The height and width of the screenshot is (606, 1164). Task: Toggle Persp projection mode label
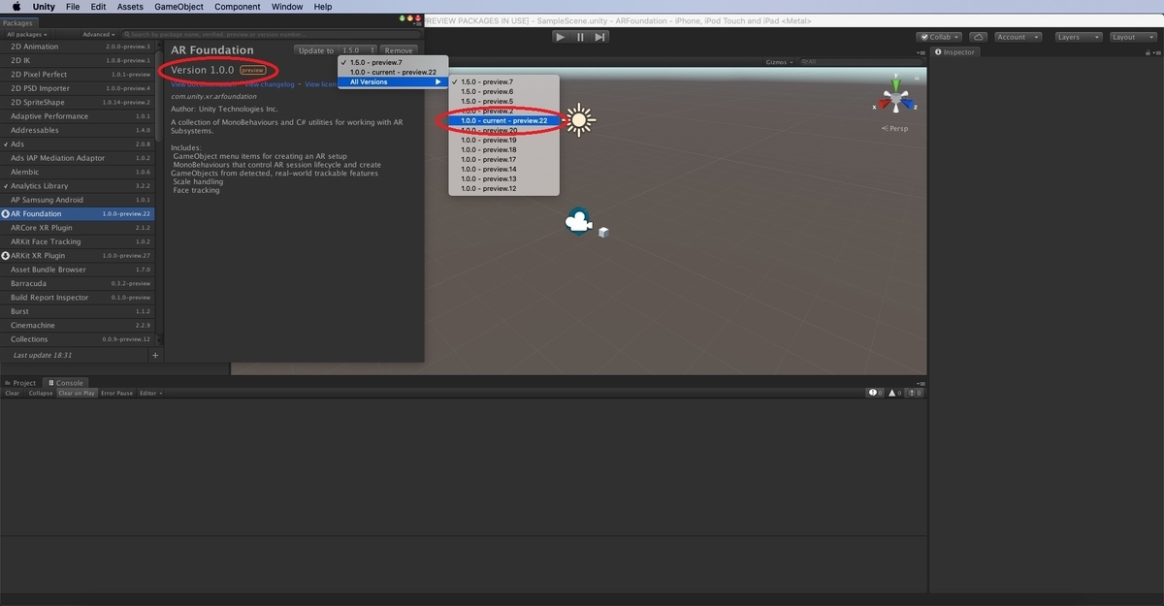pos(894,128)
